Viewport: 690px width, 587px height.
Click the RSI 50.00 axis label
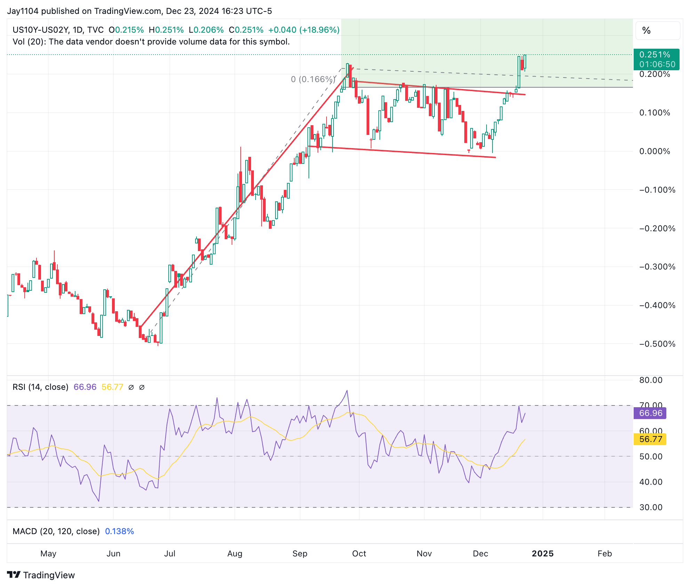(651, 457)
